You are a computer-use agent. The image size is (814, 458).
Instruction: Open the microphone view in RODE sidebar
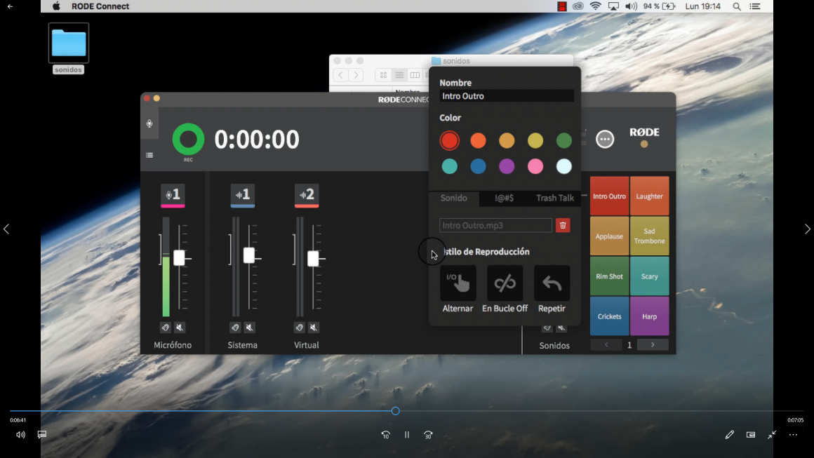[149, 124]
